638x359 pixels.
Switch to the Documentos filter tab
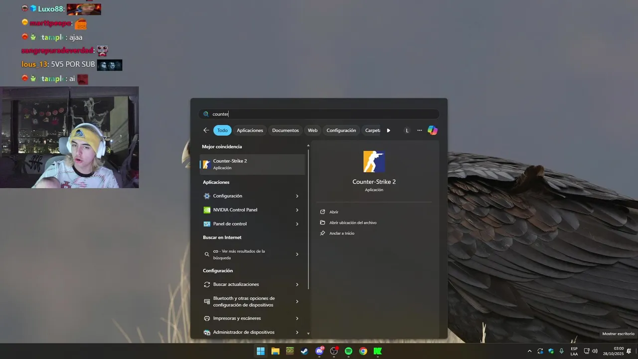(285, 130)
